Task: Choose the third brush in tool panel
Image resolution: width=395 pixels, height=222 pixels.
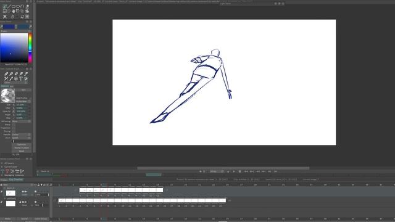Action: tap(16, 73)
